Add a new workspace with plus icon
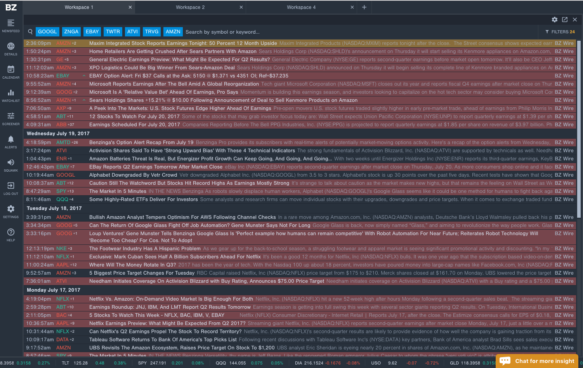 point(364,7)
